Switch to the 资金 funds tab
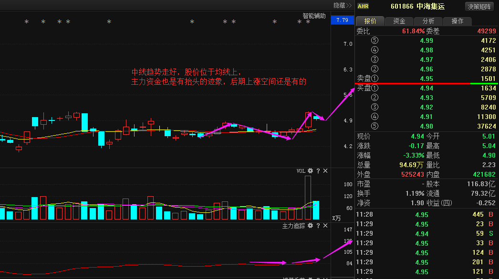The image size is (499, 279). click(x=399, y=21)
